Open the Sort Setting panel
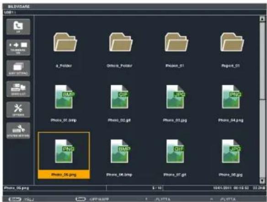The image size is (267, 202). (18, 68)
